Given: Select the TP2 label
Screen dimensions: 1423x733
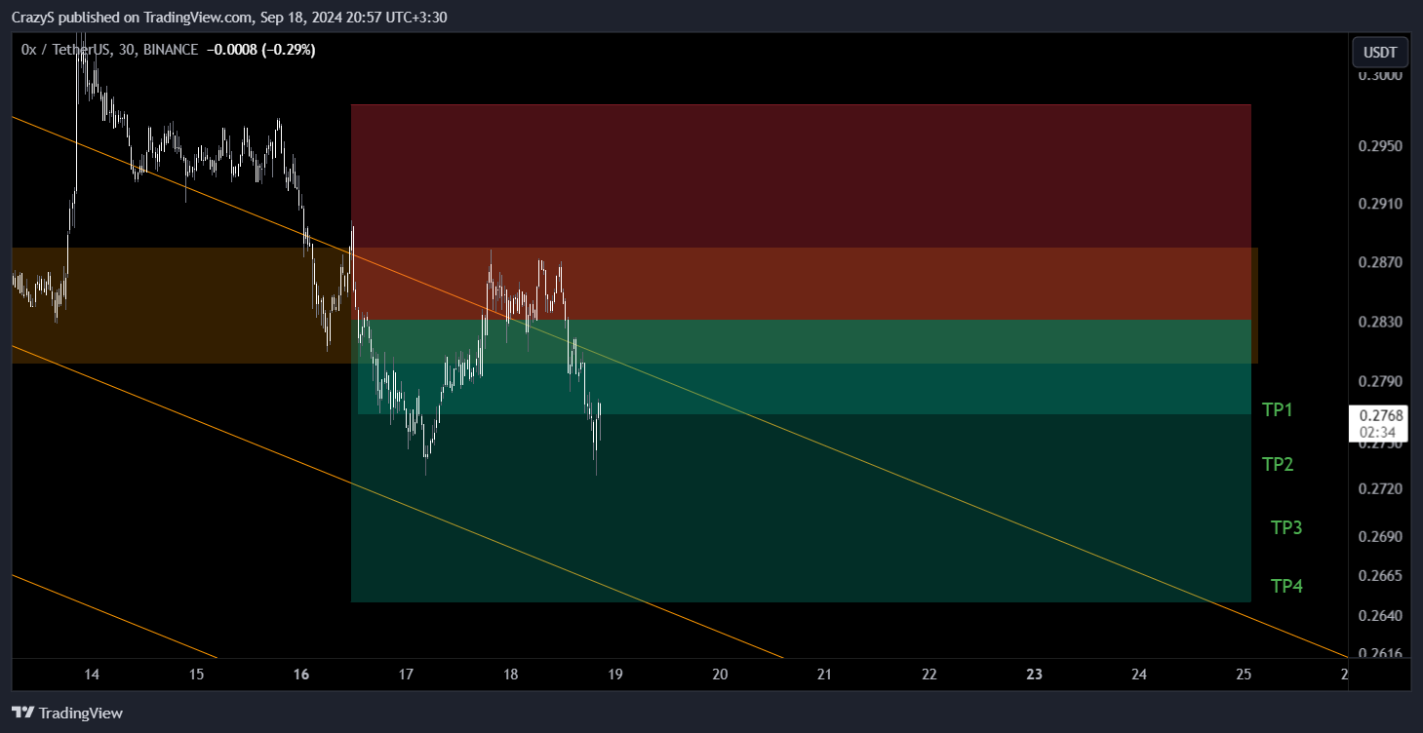Looking at the screenshot, I should tap(1278, 465).
